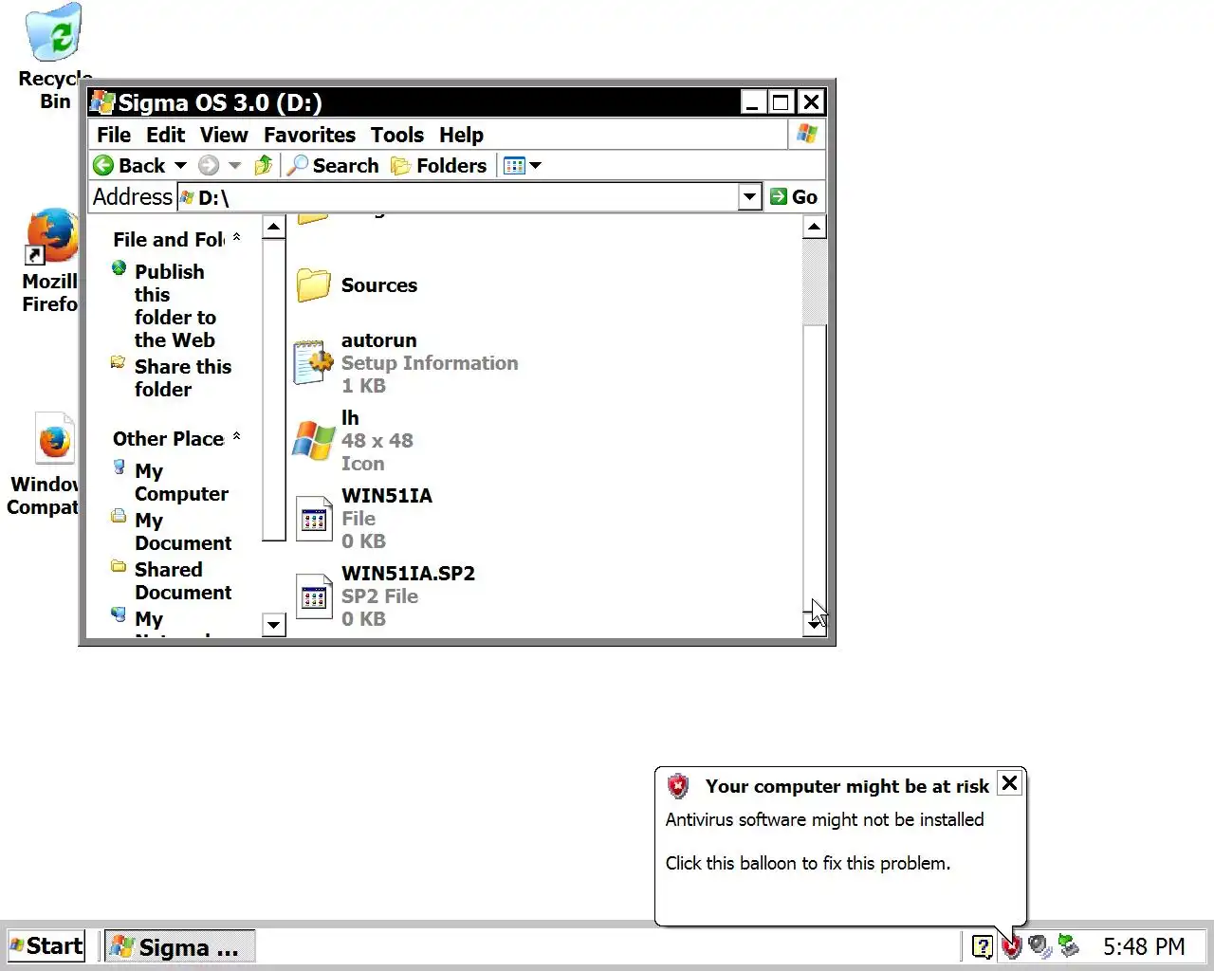
Task: Click the help question-mark tray icon
Action: tap(983, 946)
